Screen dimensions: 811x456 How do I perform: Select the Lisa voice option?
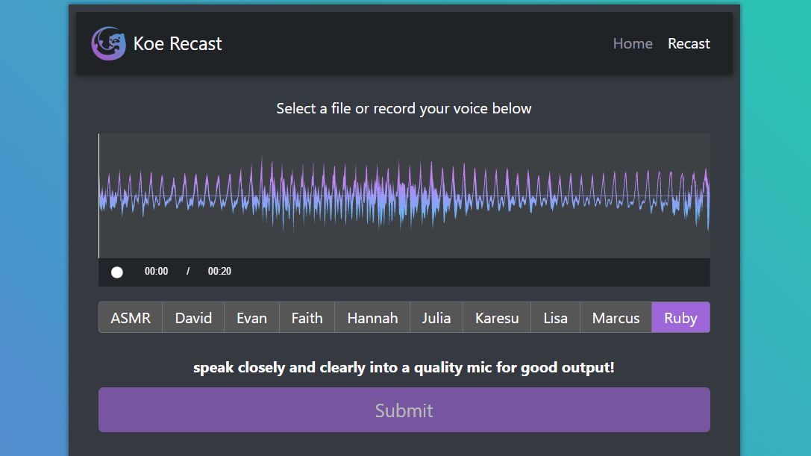(555, 317)
